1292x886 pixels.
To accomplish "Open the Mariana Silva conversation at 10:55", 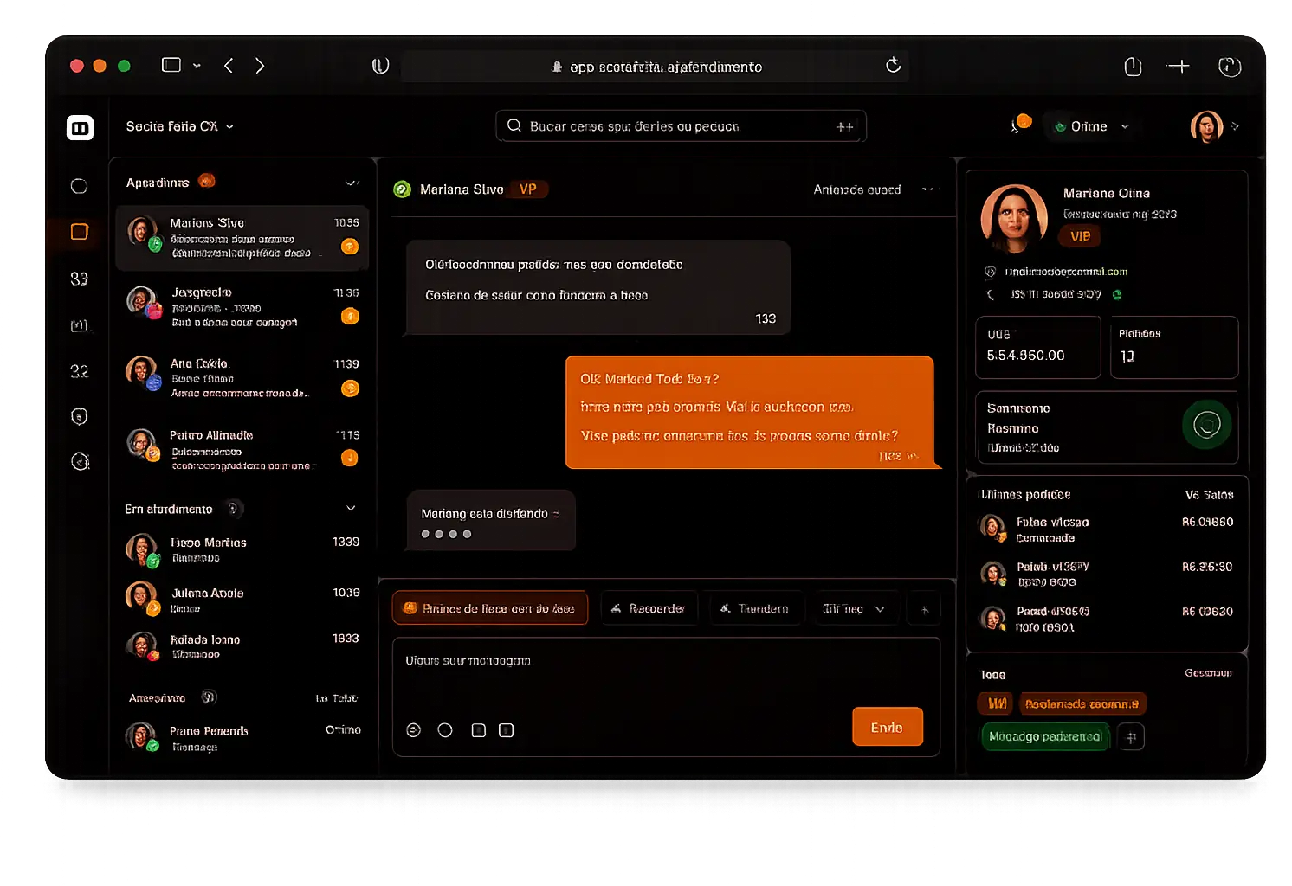I will [x=242, y=238].
